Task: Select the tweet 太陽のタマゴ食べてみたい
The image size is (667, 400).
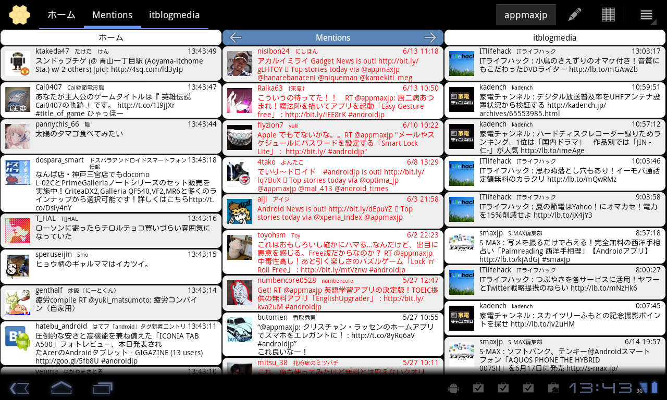Action: pos(79,133)
